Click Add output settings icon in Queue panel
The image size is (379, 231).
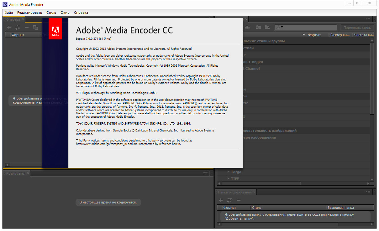(18, 28)
